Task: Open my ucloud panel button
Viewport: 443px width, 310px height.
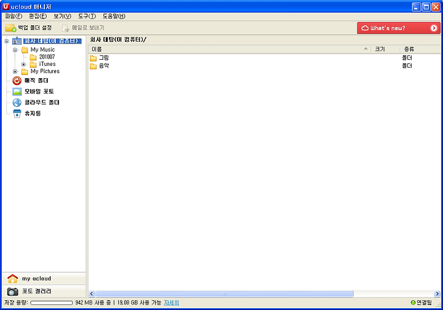Action: point(44,279)
